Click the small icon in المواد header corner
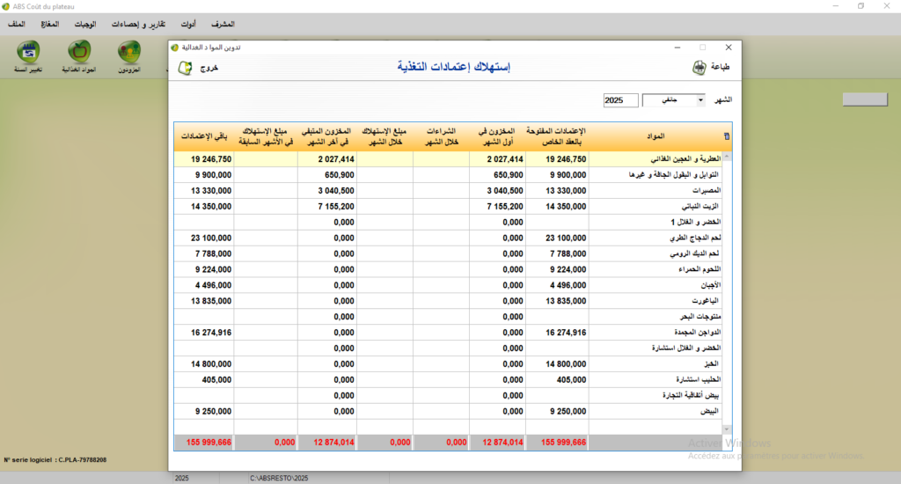 pos(726,136)
